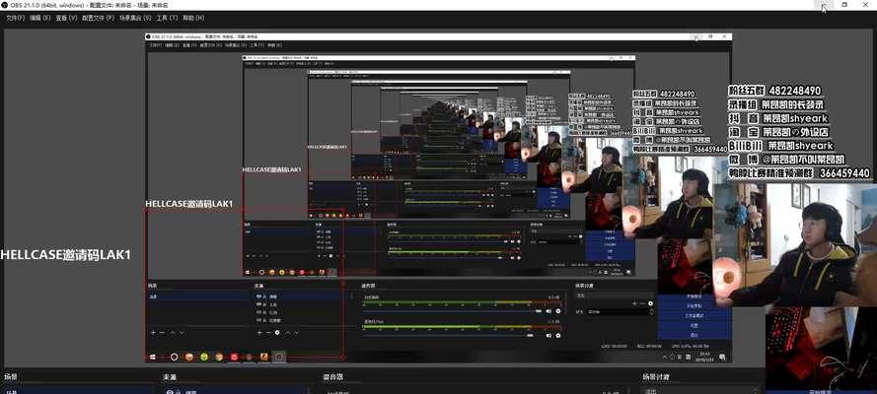
Task: Click move source up arrow in largest nested OBS window
Action: coord(288,333)
